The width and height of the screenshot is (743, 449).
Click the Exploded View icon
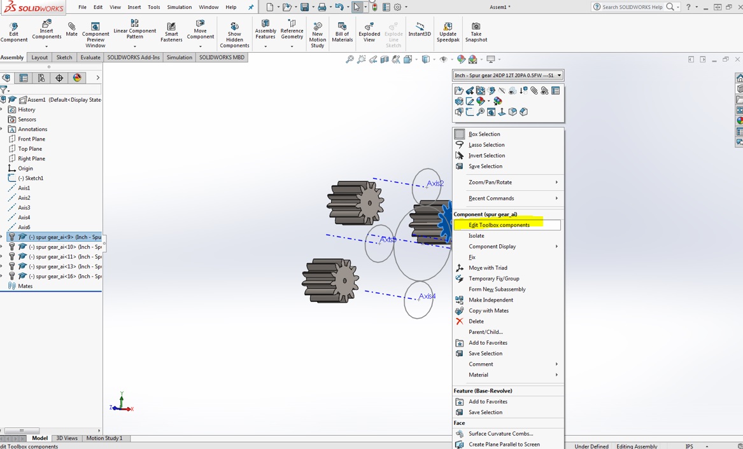[369, 32]
